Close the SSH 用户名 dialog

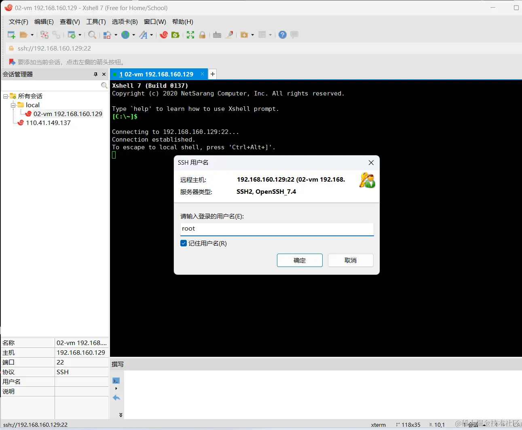[x=371, y=163]
